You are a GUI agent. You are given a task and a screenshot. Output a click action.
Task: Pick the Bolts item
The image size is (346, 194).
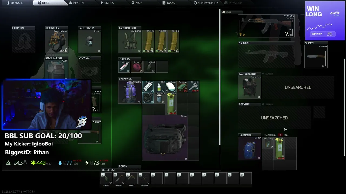(148, 98)
